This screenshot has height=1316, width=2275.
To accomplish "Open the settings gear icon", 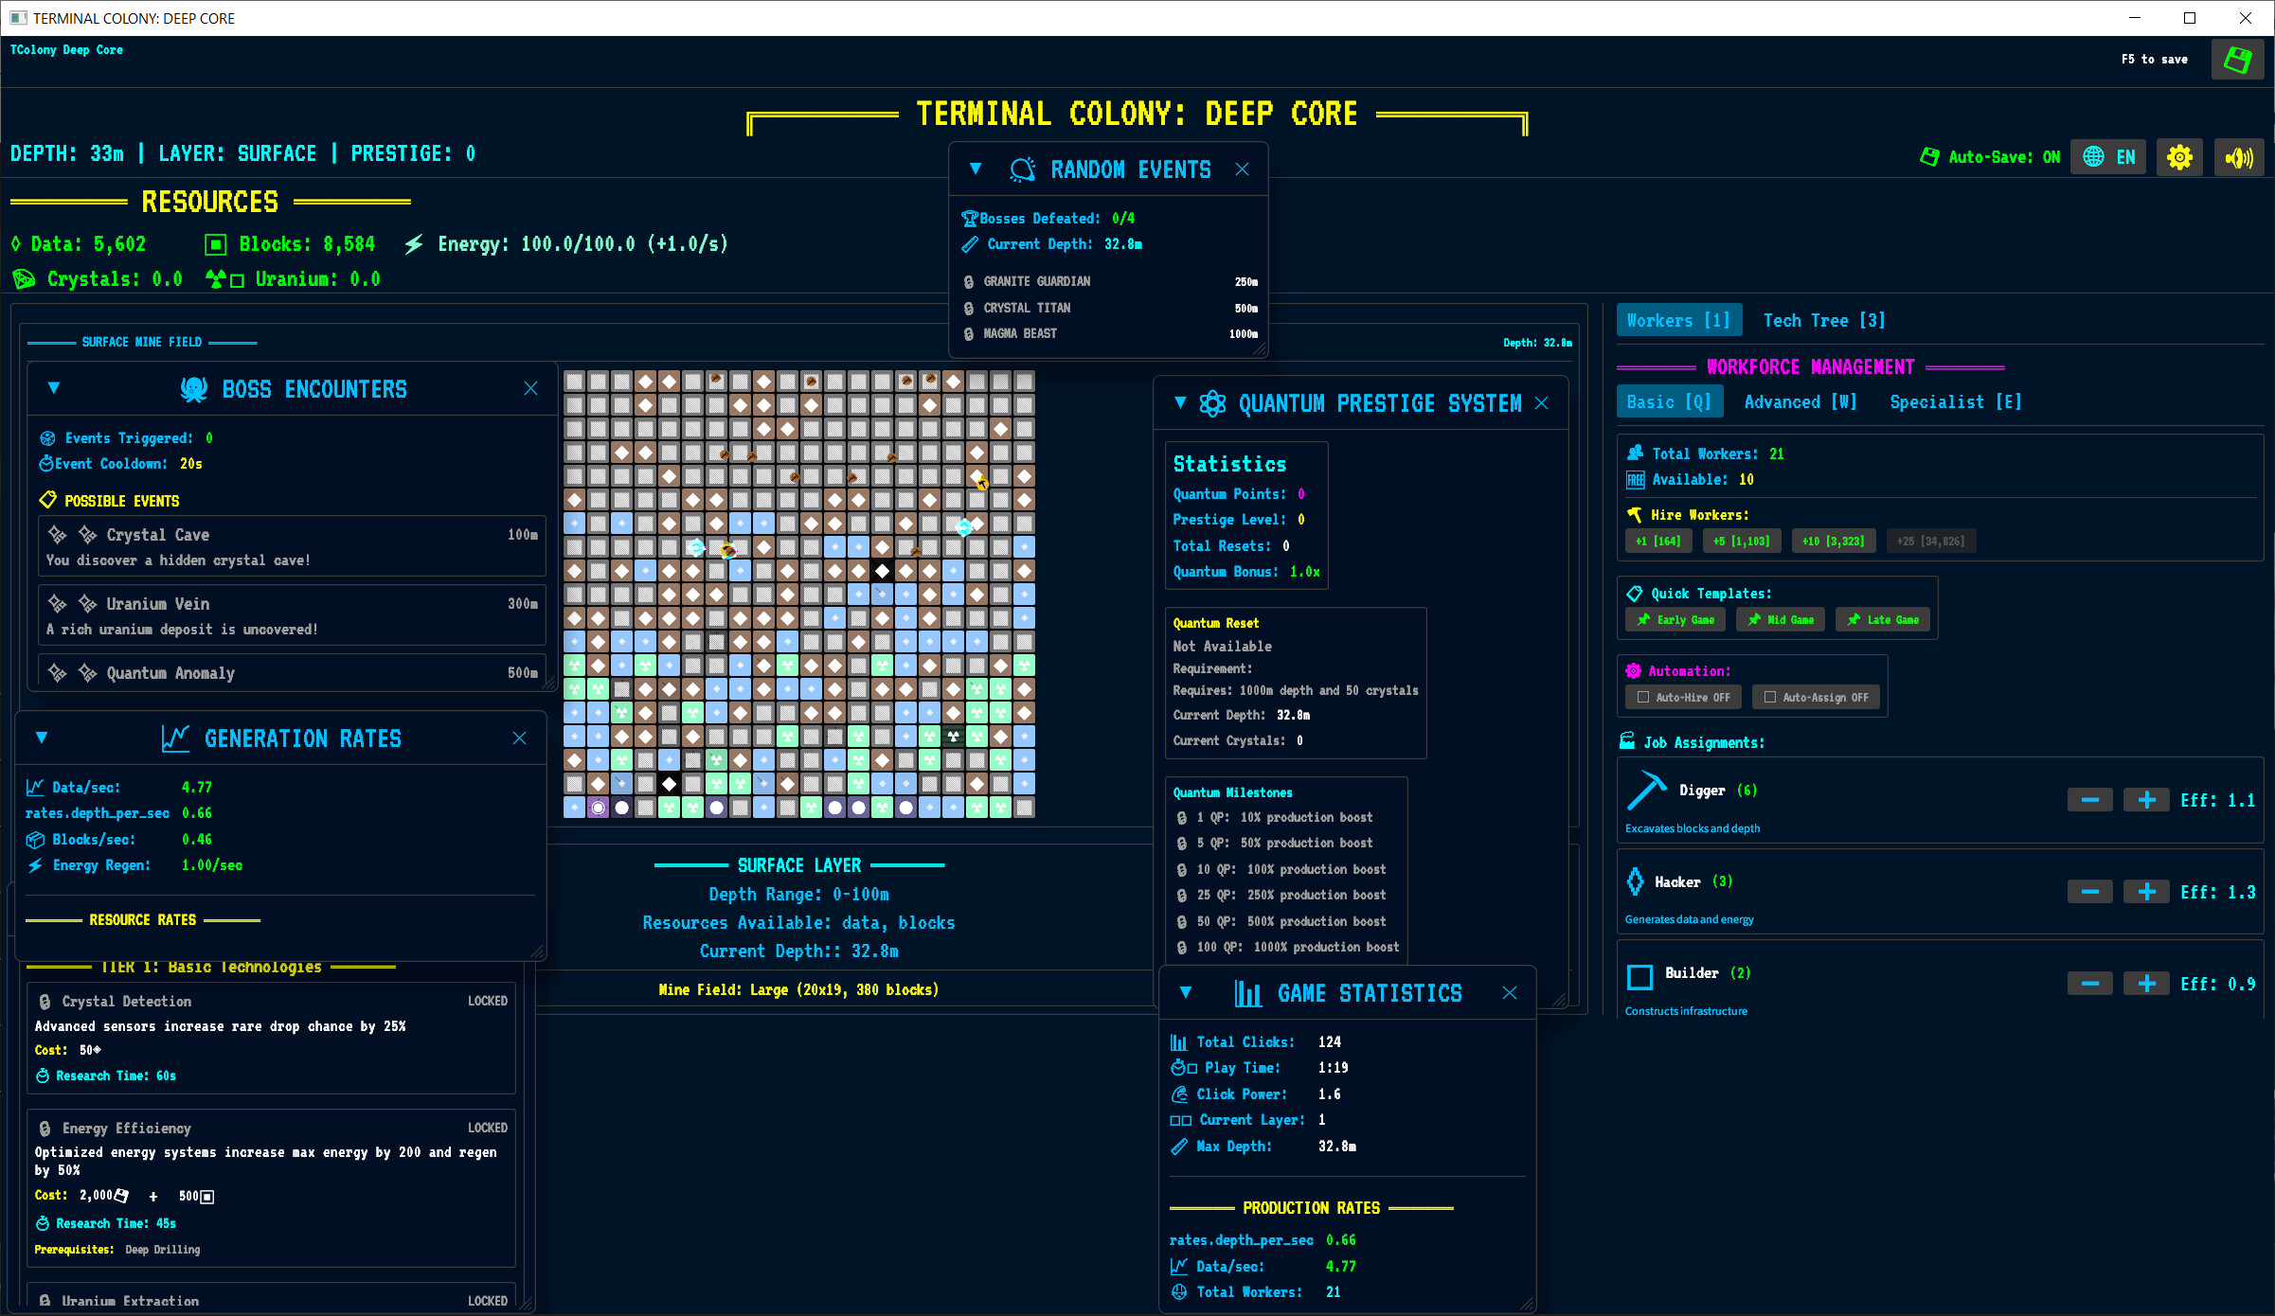I will (2179, 156).
